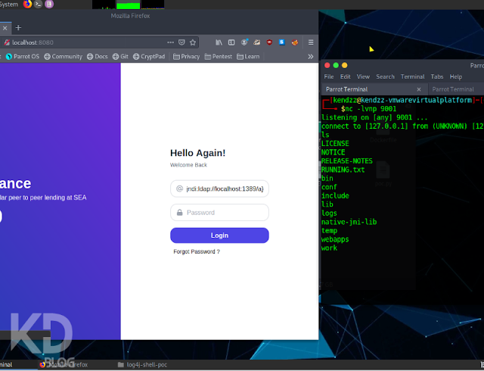Open the terminal Help menu
The width and height of the screenshot is (484, 371).
[455, 76]
